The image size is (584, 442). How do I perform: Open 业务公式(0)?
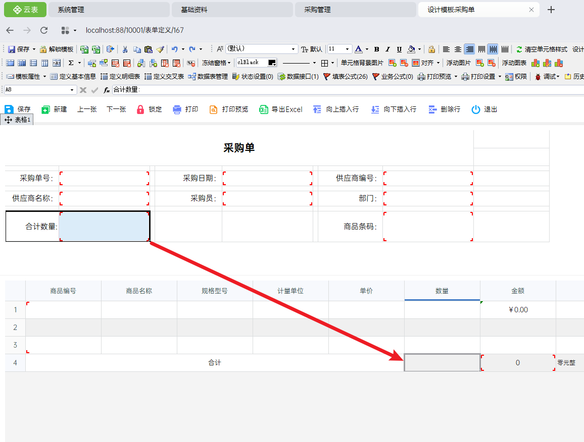tap(393, 76)
